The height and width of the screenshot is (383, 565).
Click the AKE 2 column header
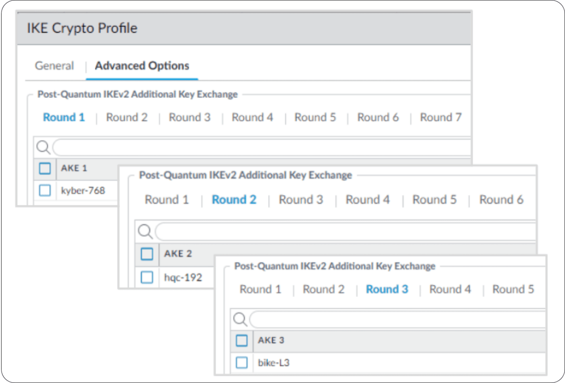point(178,254)
